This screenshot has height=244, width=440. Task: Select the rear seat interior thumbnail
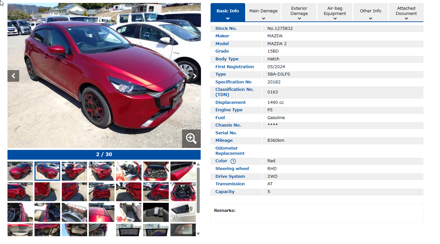click(x=129, y=212)
